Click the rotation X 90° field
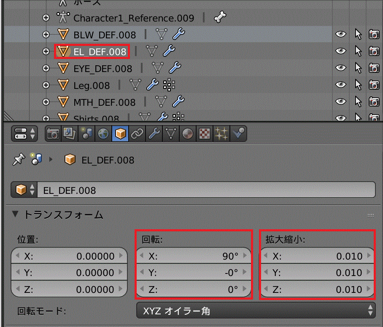This screenshot has height=327, width=383. [x=194, y=256]
